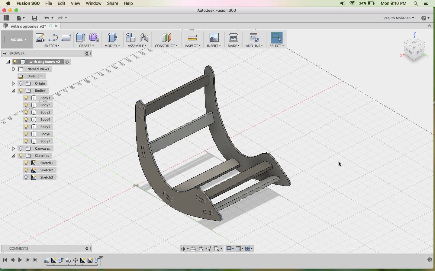The height and width of the screenshot is (271, 435).
Task: Open timeline settings gear
Action: pyautogui.click(x=430, y=260)
